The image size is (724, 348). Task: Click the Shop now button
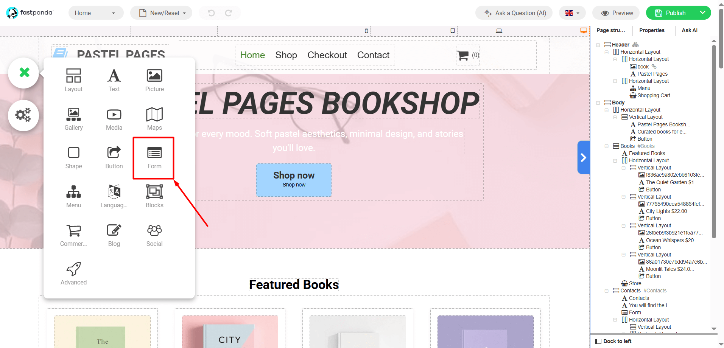point(294,179)
